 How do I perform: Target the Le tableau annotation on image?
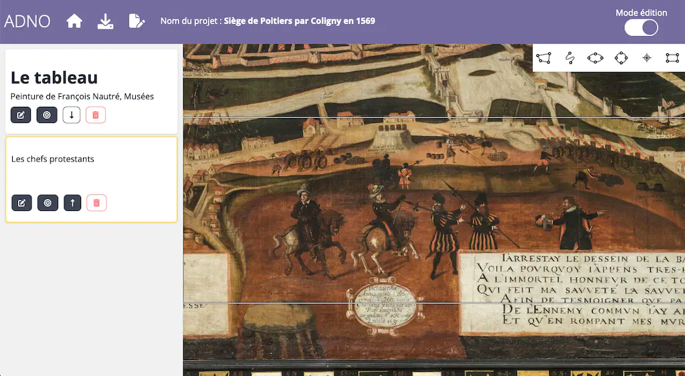coord(47,115)
